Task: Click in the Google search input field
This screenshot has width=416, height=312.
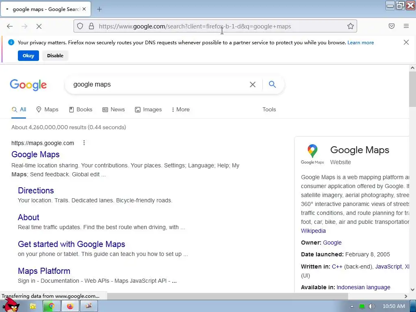Action: (x=159, y=84)
